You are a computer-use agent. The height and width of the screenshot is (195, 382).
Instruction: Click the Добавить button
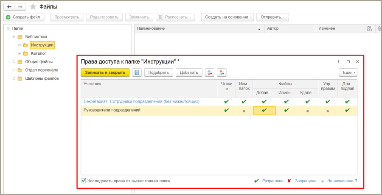pyautogui.click(x=189, y=72)
